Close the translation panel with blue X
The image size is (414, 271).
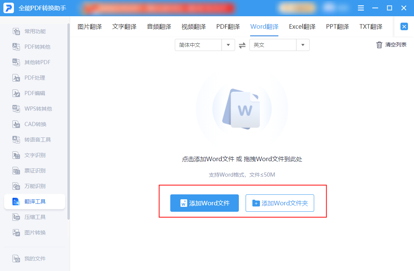[x=404, y=26]
